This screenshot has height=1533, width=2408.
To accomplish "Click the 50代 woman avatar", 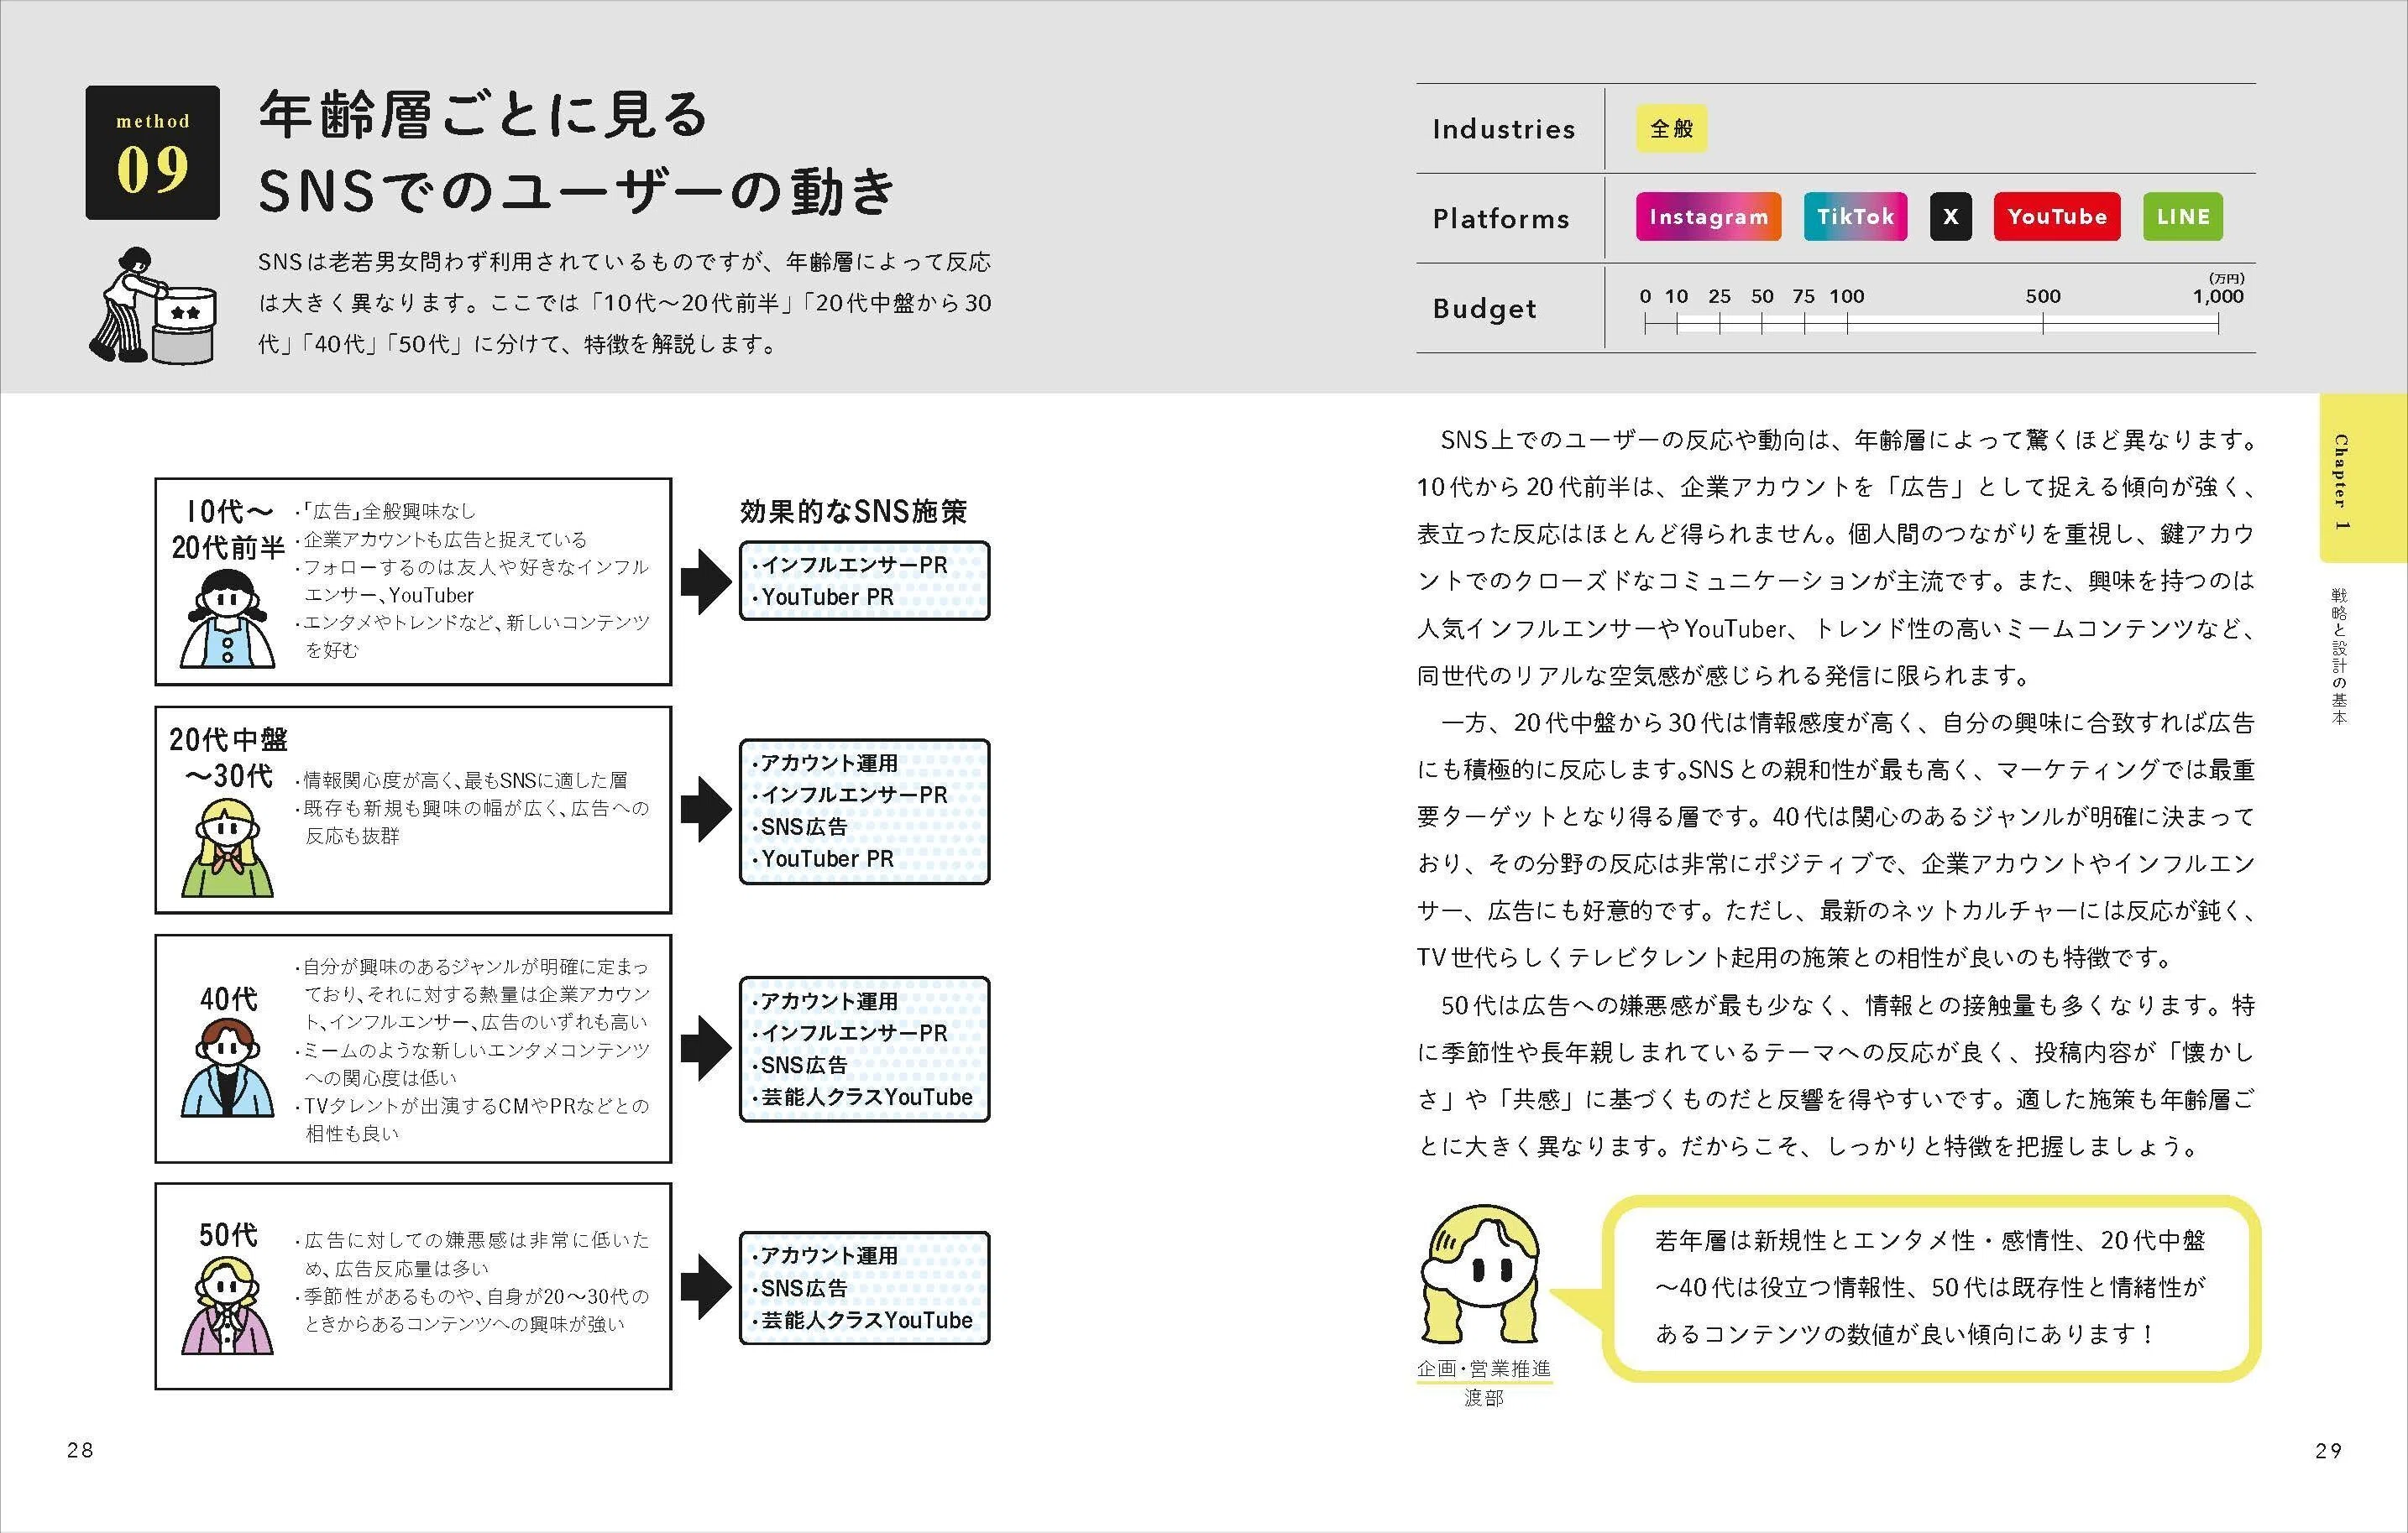I will point(227,1304).
